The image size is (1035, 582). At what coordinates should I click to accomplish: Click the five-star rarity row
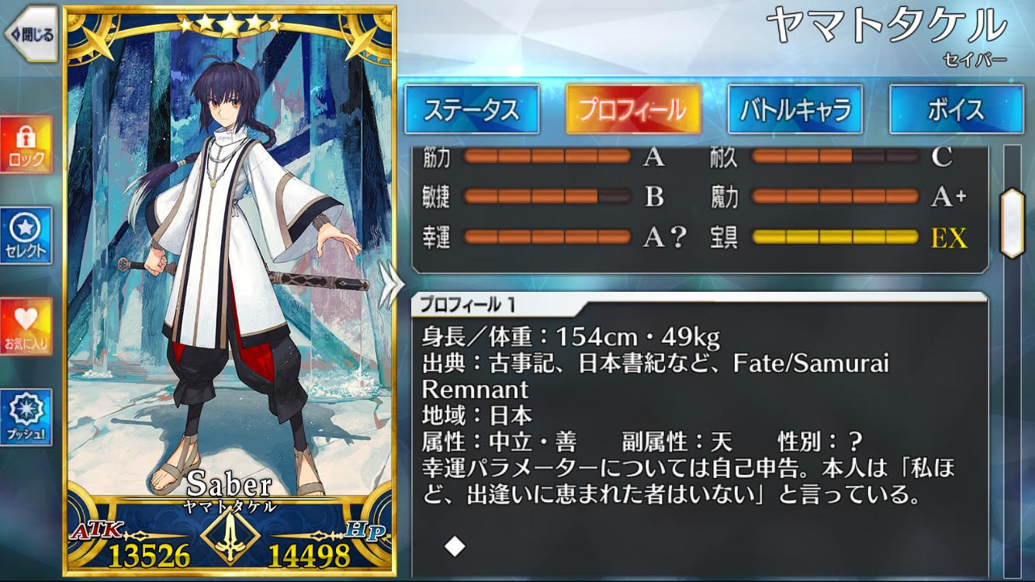230,26
